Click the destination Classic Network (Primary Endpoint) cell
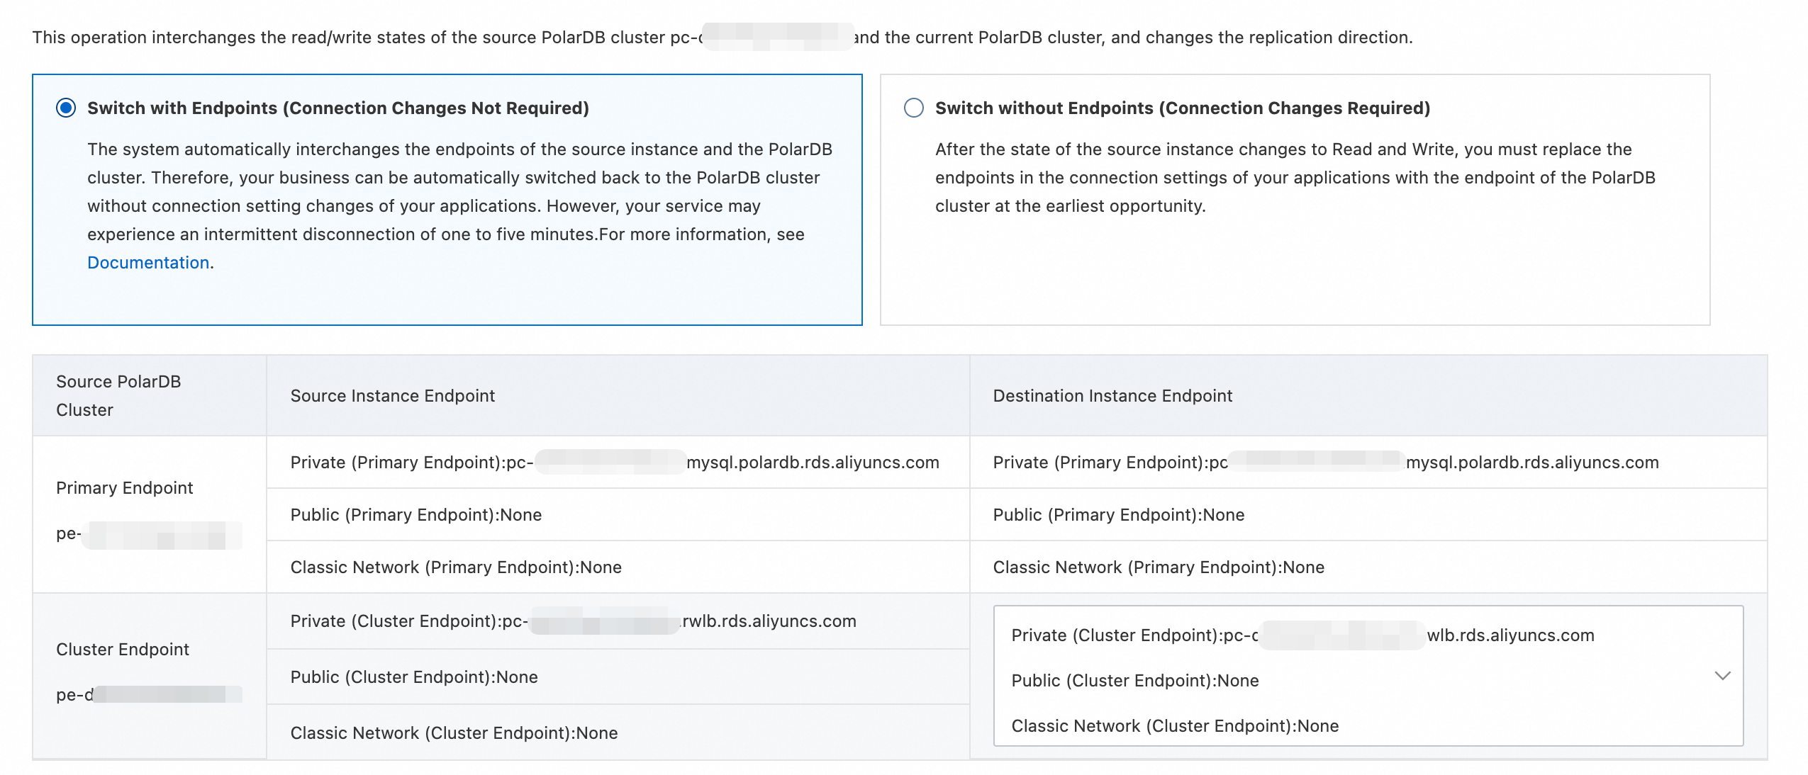This screenshot has width=1808, height=775. pyautogui.click(x=1158, y=567)
